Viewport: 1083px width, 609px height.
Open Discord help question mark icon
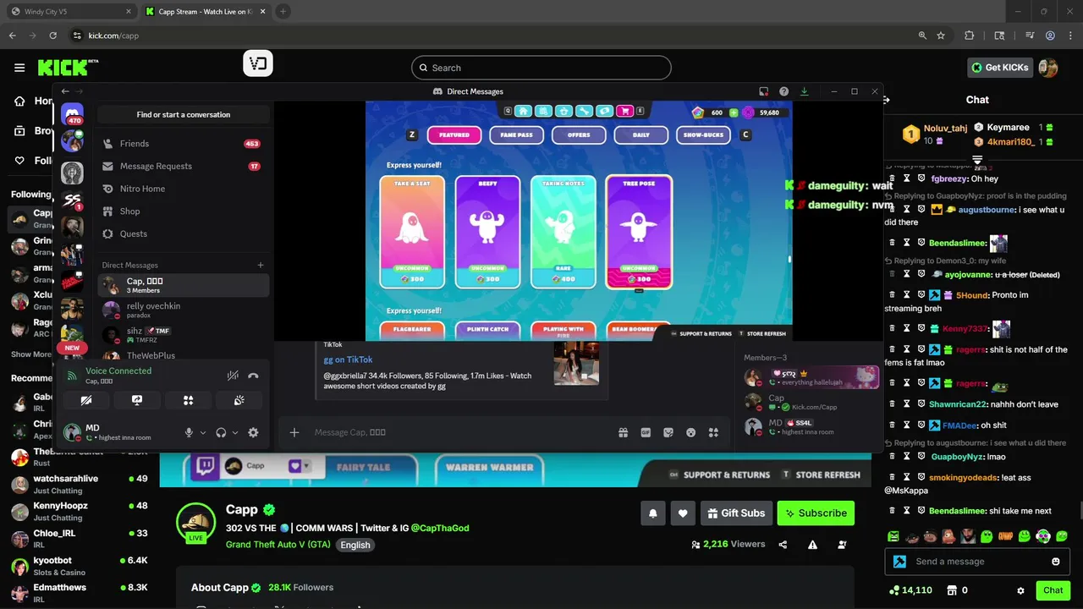783,91
